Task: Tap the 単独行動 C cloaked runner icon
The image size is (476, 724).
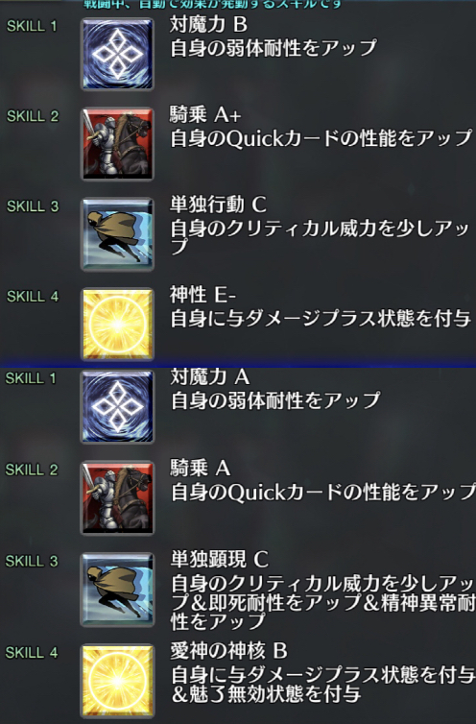Action: 117,233
